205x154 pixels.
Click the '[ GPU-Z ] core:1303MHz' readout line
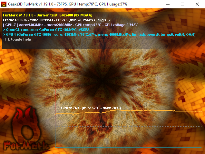(x=70, y=25)
